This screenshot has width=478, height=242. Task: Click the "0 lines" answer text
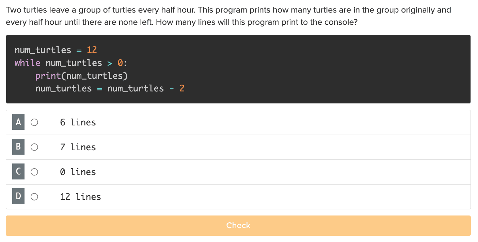click(x=78, y=172)
